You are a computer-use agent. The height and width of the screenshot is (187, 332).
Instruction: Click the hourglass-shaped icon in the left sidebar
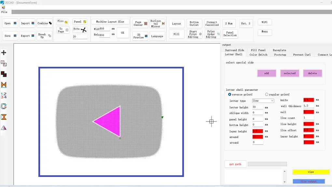[x=4, y=117]
